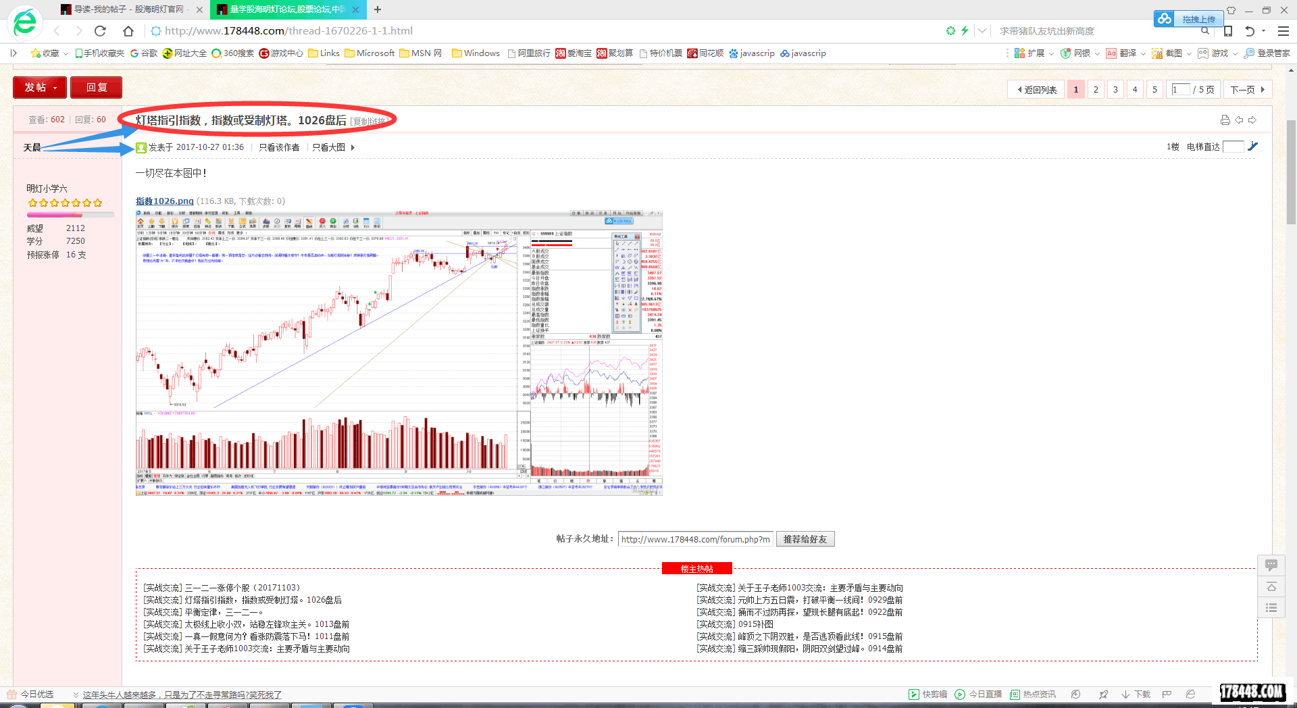The height and width of the screenshot is (708, 1297).
Task: Click the 电梯直达 floor input box
Action: coord(1233,147)
